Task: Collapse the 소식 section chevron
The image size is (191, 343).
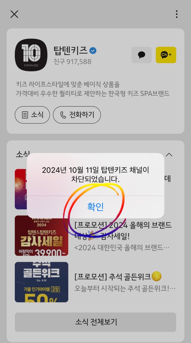Action: point(169,155)
